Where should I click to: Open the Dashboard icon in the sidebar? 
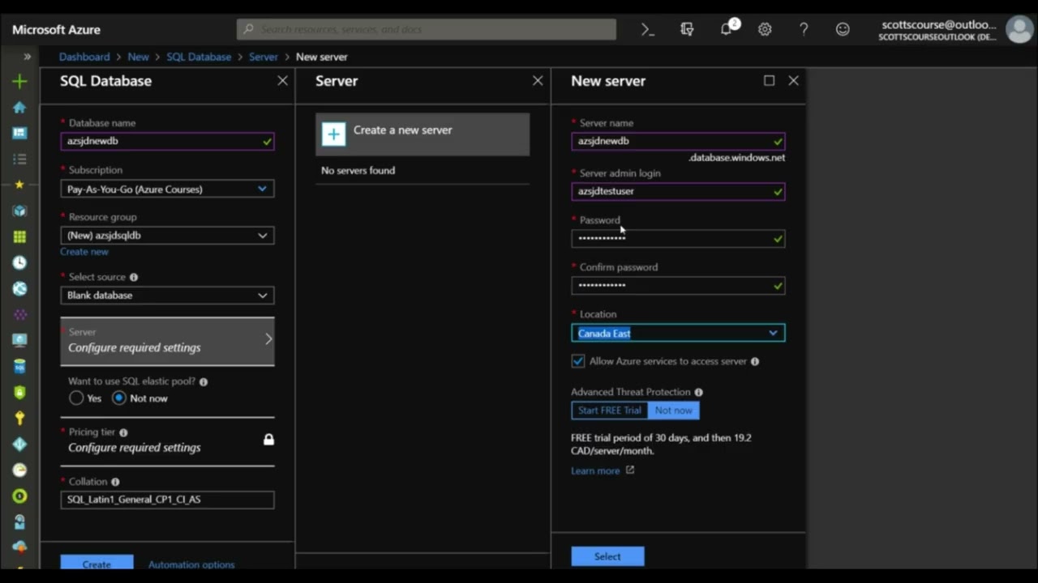pos(19,133)
